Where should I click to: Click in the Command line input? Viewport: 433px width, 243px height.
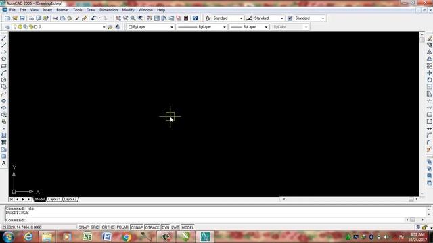pos(215,220)
